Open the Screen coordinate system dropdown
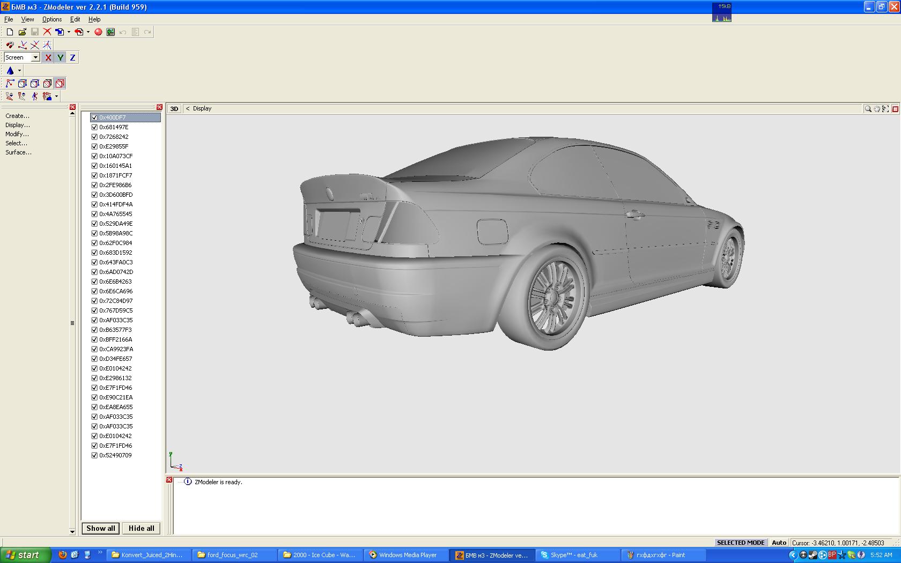 [x=35, y=58]
